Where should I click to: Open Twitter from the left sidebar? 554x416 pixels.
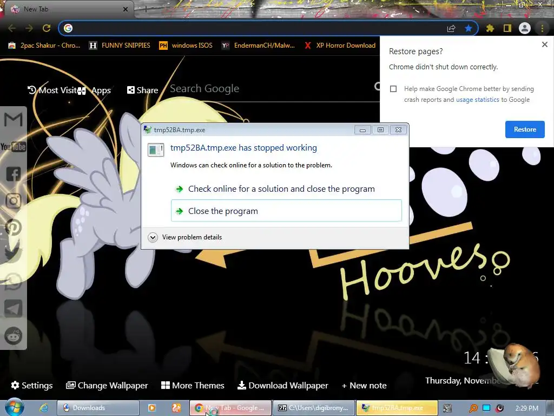point(14,255)
